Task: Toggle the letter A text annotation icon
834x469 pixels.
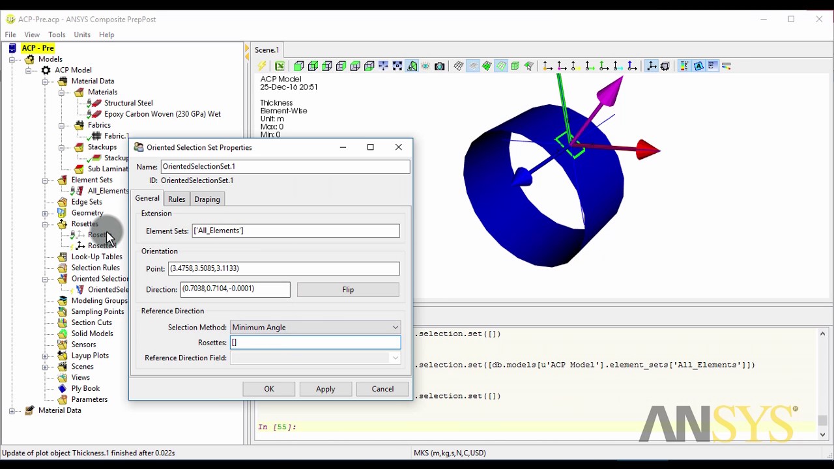Action: pyautogui.click(x=698, y=66)
